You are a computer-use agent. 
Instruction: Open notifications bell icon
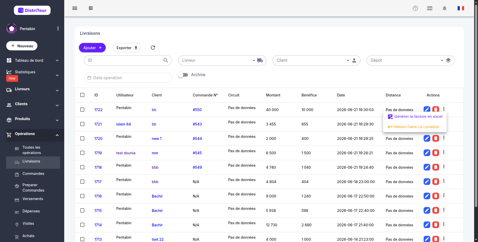pos(444,8)
